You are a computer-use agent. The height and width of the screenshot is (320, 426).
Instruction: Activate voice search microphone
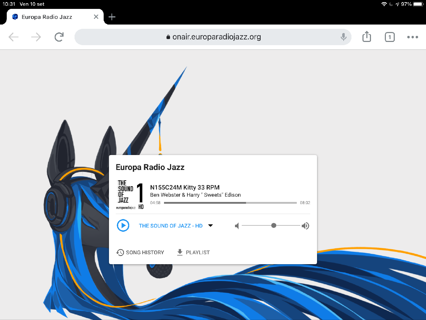(x=343, y=37)
